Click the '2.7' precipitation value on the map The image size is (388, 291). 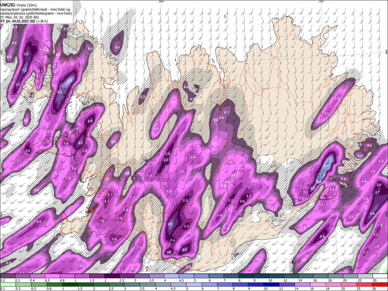point(377,192)
